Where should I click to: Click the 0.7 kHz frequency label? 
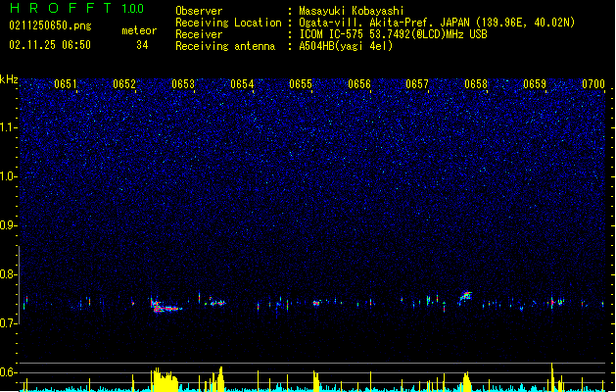[8, 323]
